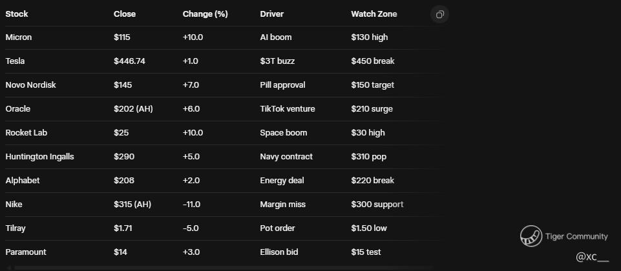This screenshot has width=621, height=271.
Task: Select the Micron stock row name
Action: [19, 37]
